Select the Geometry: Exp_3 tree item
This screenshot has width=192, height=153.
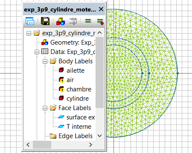[x=73, y=42]
